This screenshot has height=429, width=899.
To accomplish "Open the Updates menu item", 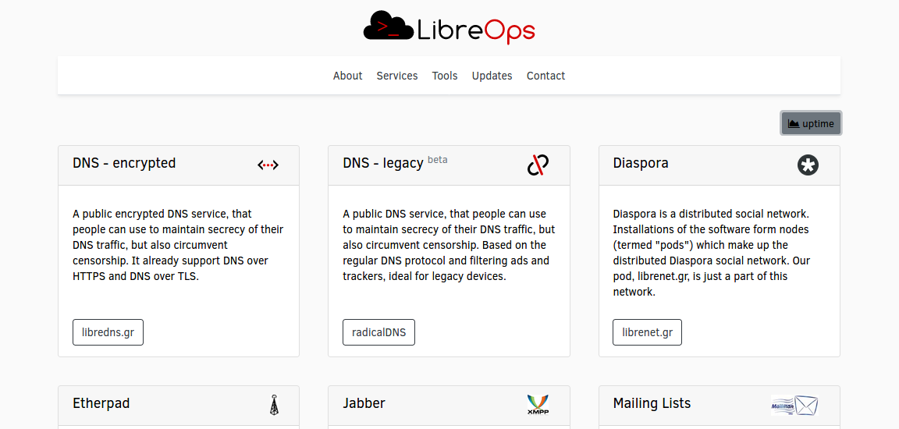I will [492, 76].
